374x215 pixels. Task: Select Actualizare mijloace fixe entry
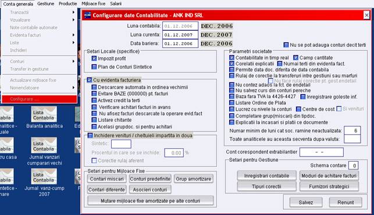[x=40, y=80]
